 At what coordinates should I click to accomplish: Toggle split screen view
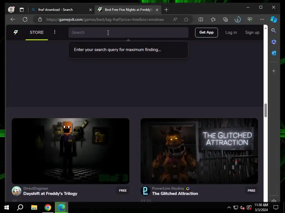click(x=201, y=19)
